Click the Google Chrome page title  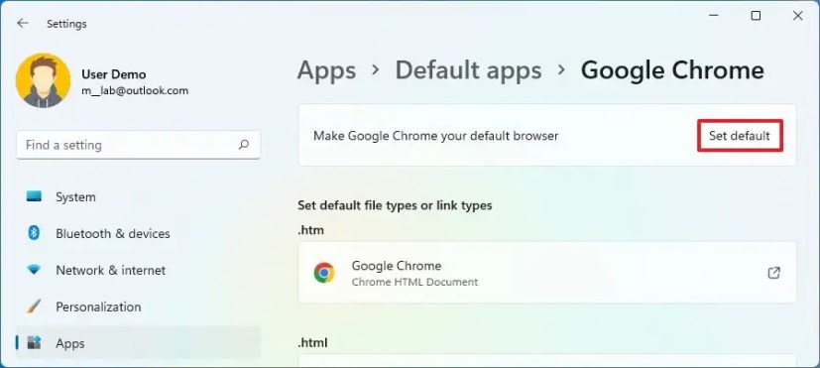tap(672, 70)
